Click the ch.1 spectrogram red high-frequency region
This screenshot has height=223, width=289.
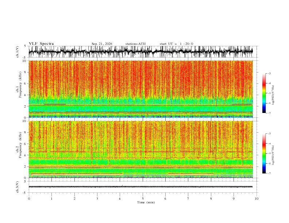click(140, 77)
